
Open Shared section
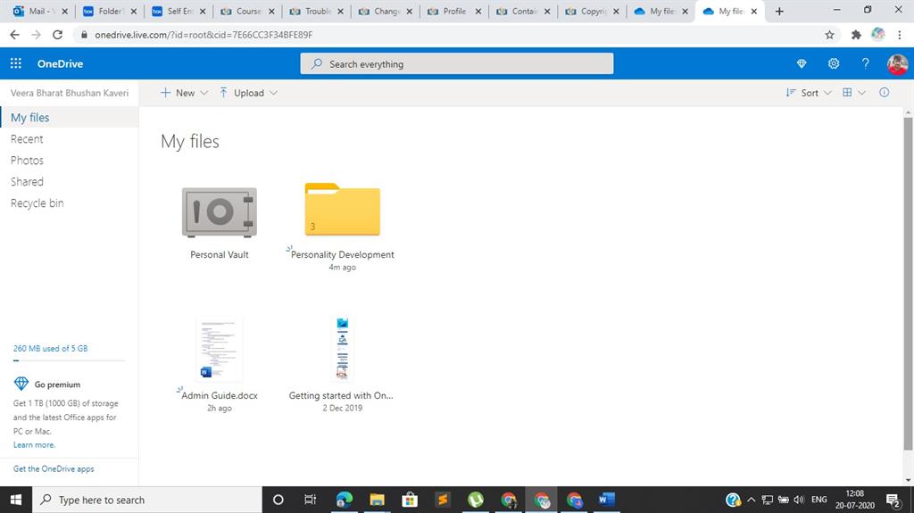(27, 181)
